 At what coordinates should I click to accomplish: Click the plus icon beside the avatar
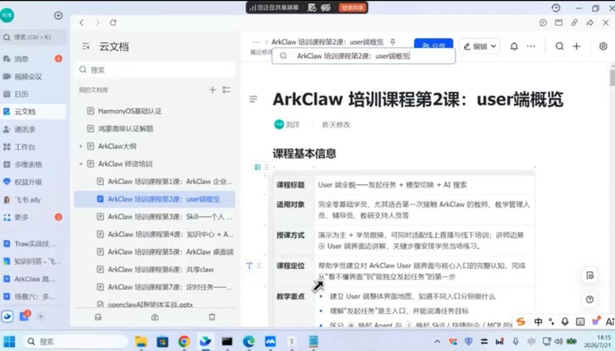[x=59, y=15]
